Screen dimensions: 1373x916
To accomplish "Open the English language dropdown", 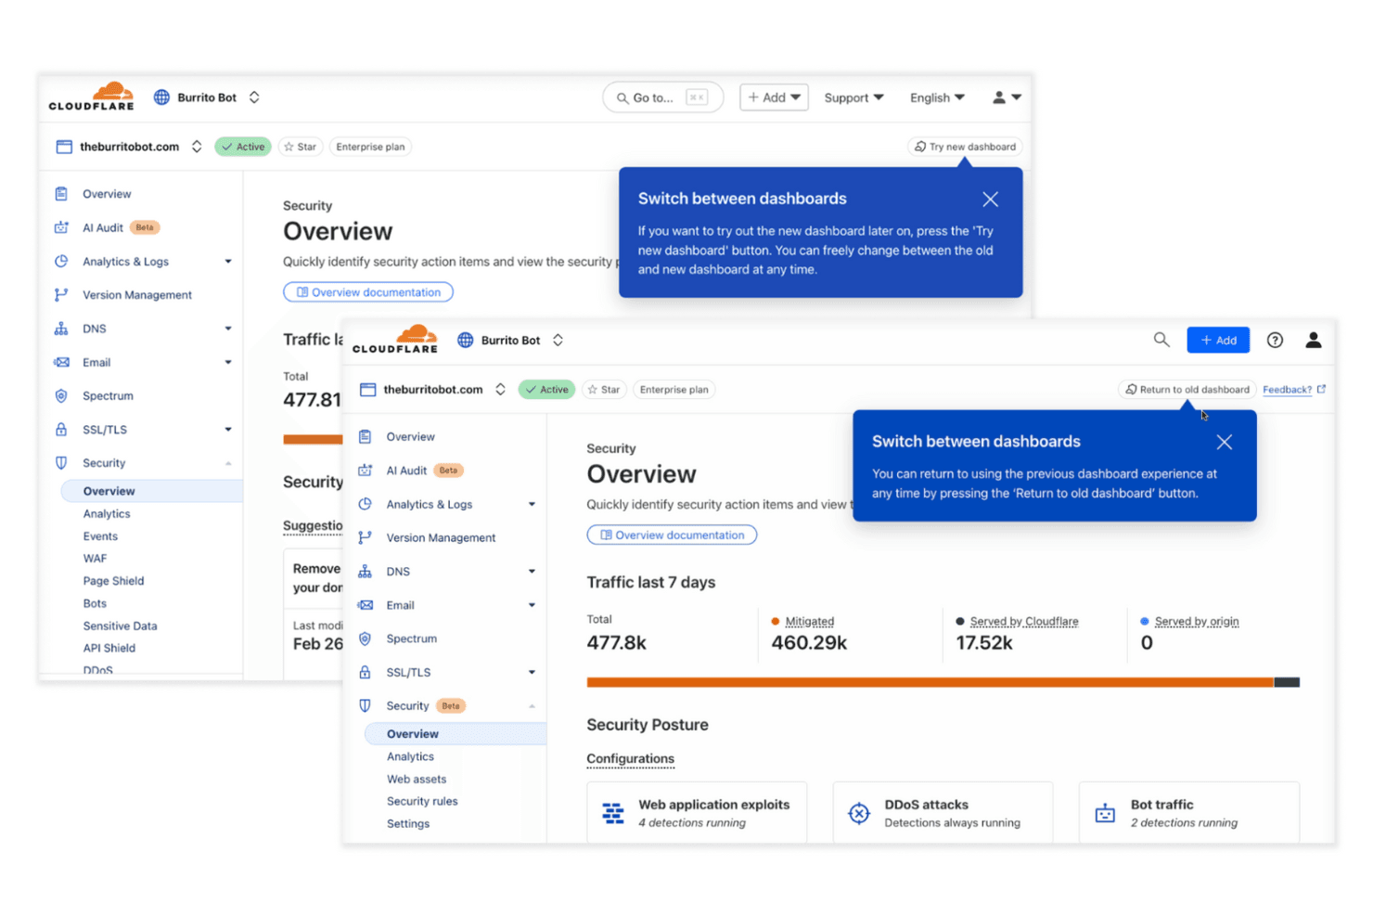I will pyautogui.click(x=937, y=97).
